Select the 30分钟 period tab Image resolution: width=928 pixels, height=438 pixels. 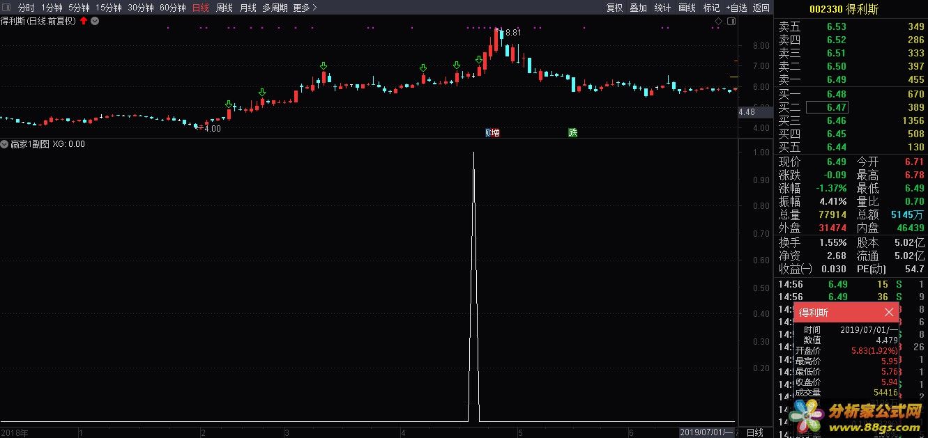coord(141,8)
